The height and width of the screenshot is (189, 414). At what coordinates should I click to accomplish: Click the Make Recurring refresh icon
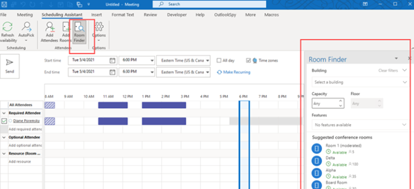click(x=219, y=72)
